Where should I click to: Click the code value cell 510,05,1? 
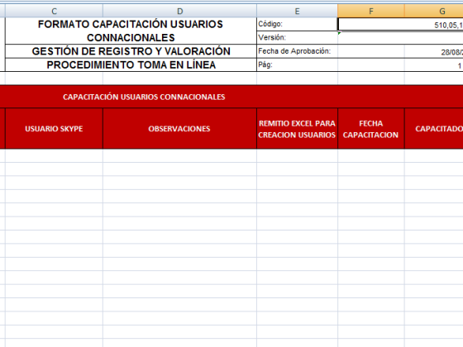[x=400, y=25]
